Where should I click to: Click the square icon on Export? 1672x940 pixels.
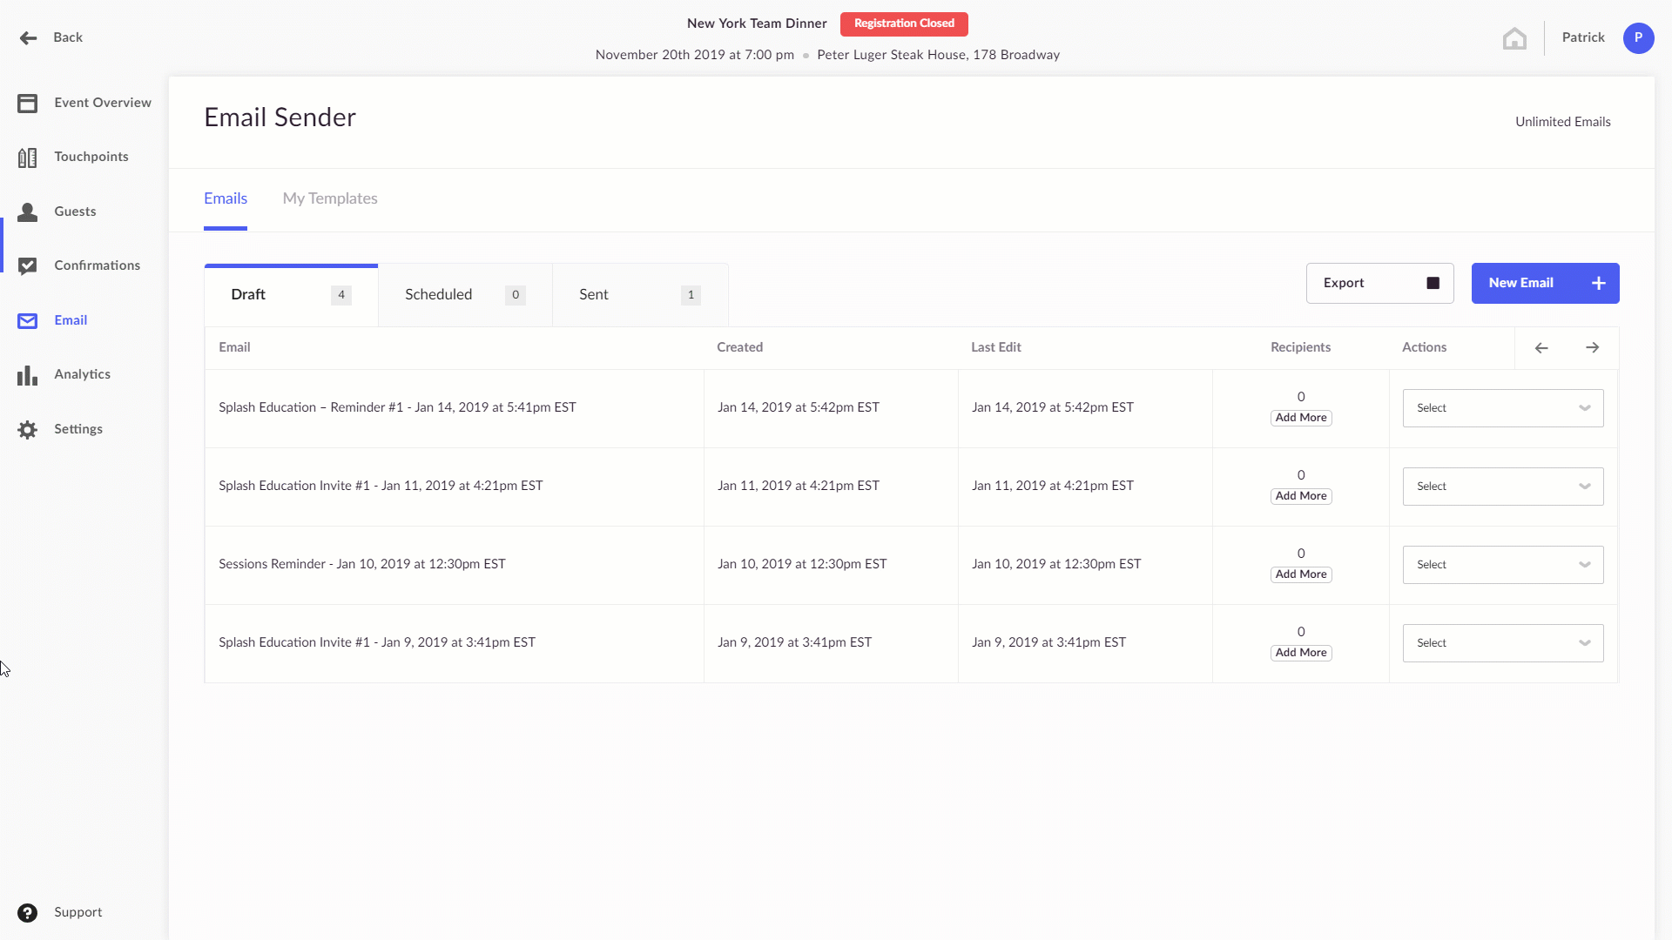(x=1433, y=284)
